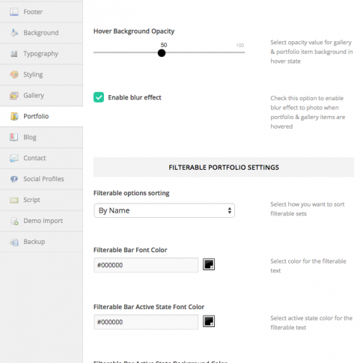Click the Demo Import icon

pyautogui.click(x=14, y=221)
